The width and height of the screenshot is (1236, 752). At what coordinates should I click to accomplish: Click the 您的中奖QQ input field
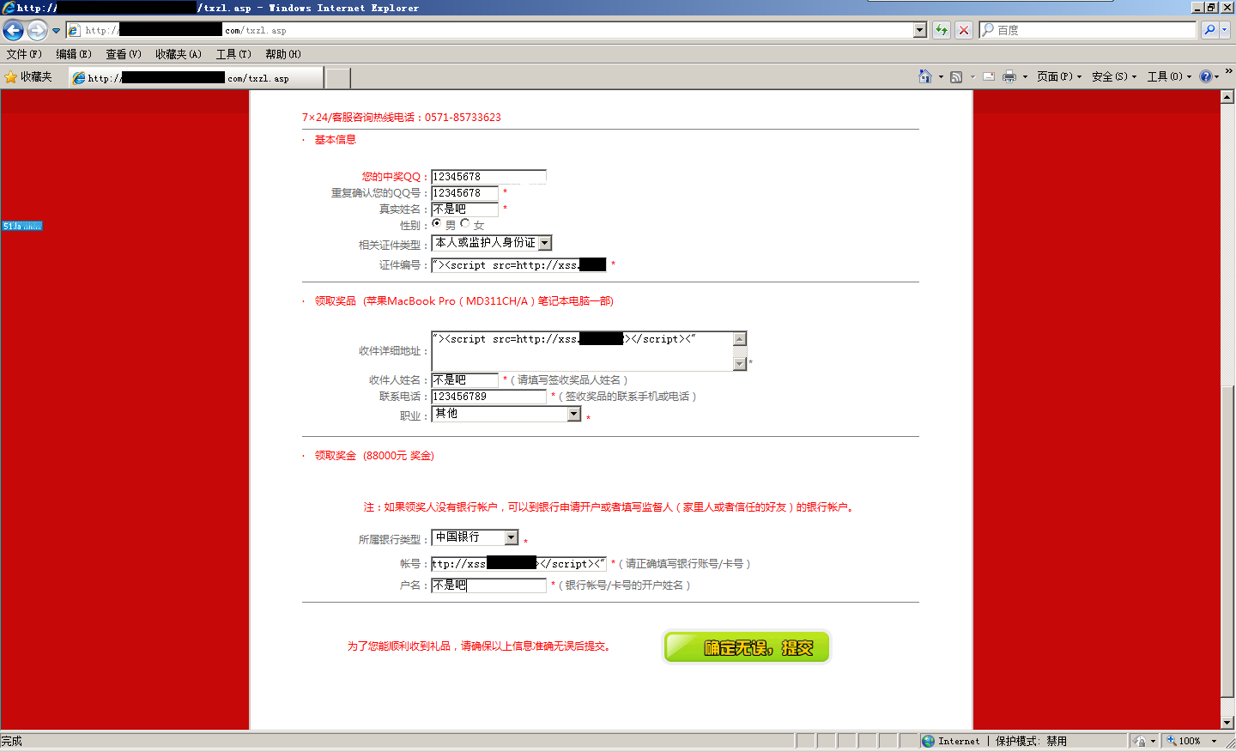tap(488, 177)
